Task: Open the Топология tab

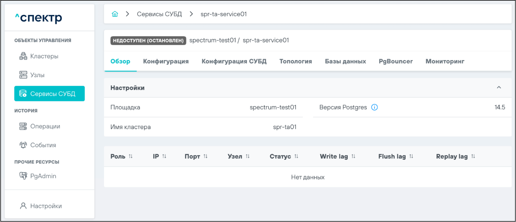Action: click(x=295, y=62)
